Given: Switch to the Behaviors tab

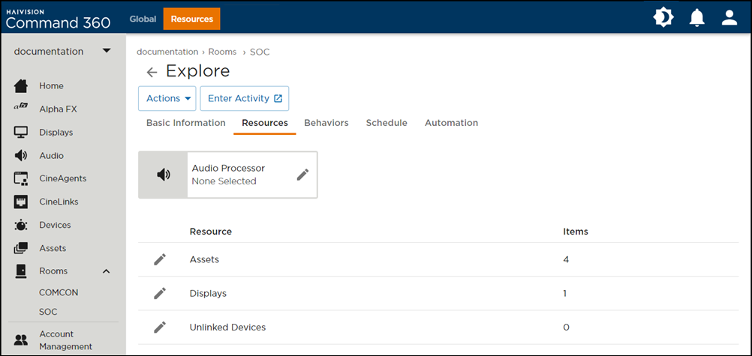Looking at the screenshot, I should 326,123.
